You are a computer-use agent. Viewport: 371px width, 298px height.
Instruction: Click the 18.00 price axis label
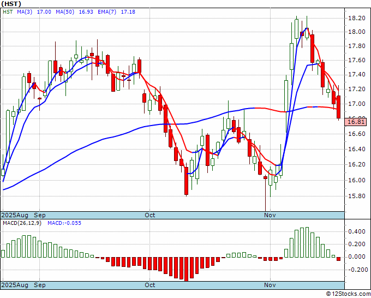tap(357, 32)
